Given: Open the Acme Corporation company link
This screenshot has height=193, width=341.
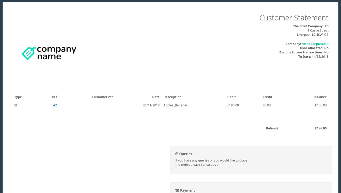Looking at the screenshot, I should point(315,44).
